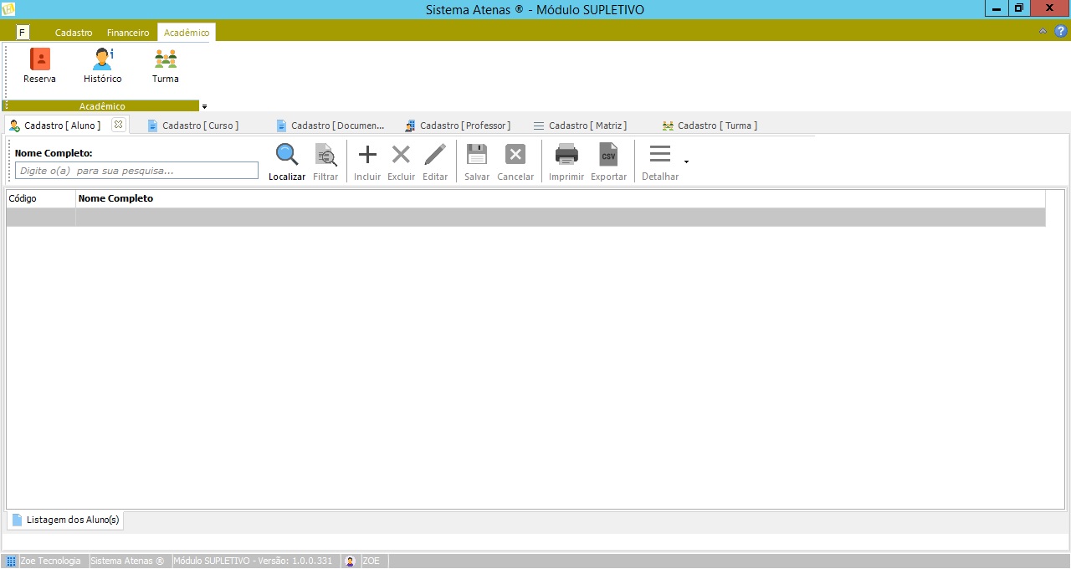
Task: Collapse the ribbon with the caret icon
Action: pyautogui.click(x=1043, y=31)
